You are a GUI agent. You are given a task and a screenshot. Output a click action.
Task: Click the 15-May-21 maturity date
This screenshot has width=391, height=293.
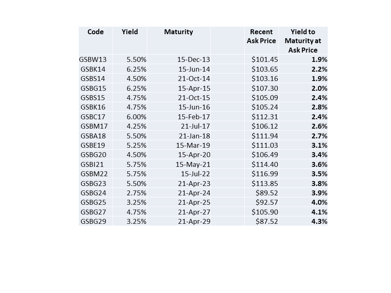click(x=193, y=164)
